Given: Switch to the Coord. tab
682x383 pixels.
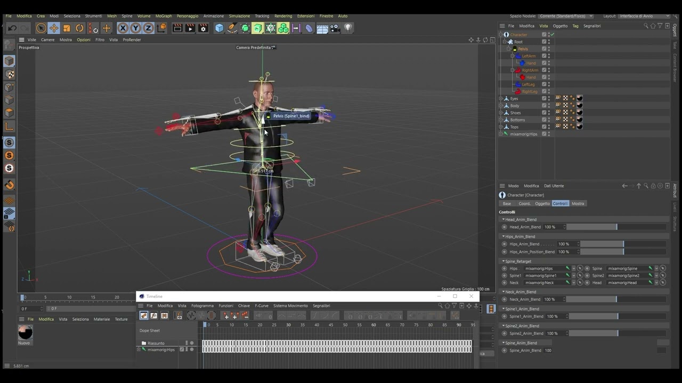Looking at the screenshot, I should point(524,204).
